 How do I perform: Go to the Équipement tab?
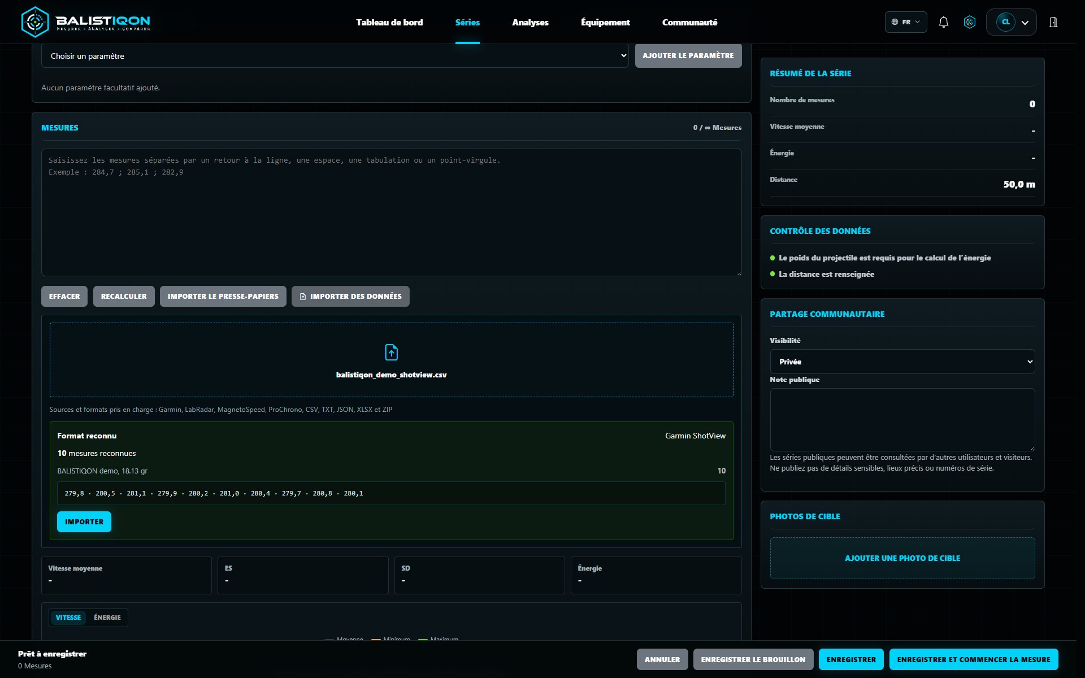click(605, 22)
